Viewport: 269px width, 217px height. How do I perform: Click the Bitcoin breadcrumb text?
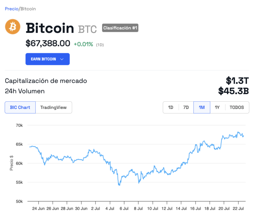click(x=28, y=9)
